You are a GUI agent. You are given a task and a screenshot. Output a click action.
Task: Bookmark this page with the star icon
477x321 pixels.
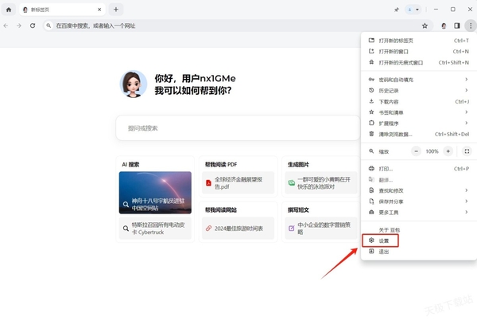(425, 25)
